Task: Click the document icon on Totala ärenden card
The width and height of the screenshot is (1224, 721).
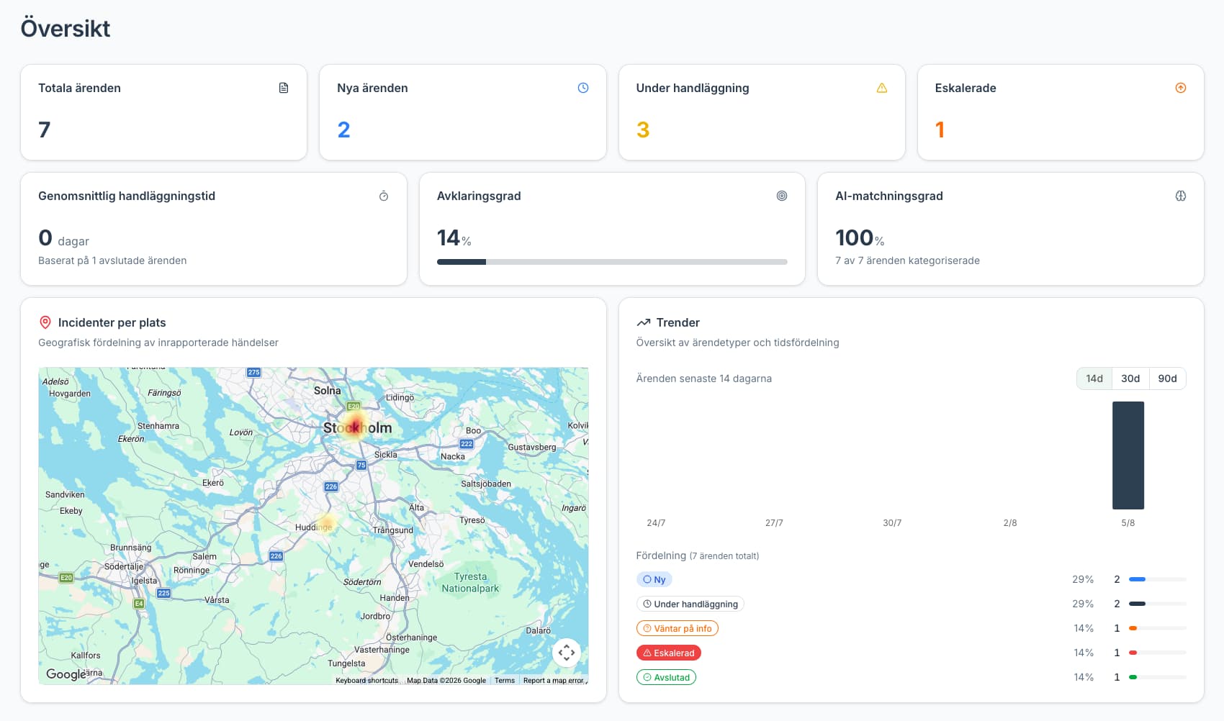Action: (284, 88)
